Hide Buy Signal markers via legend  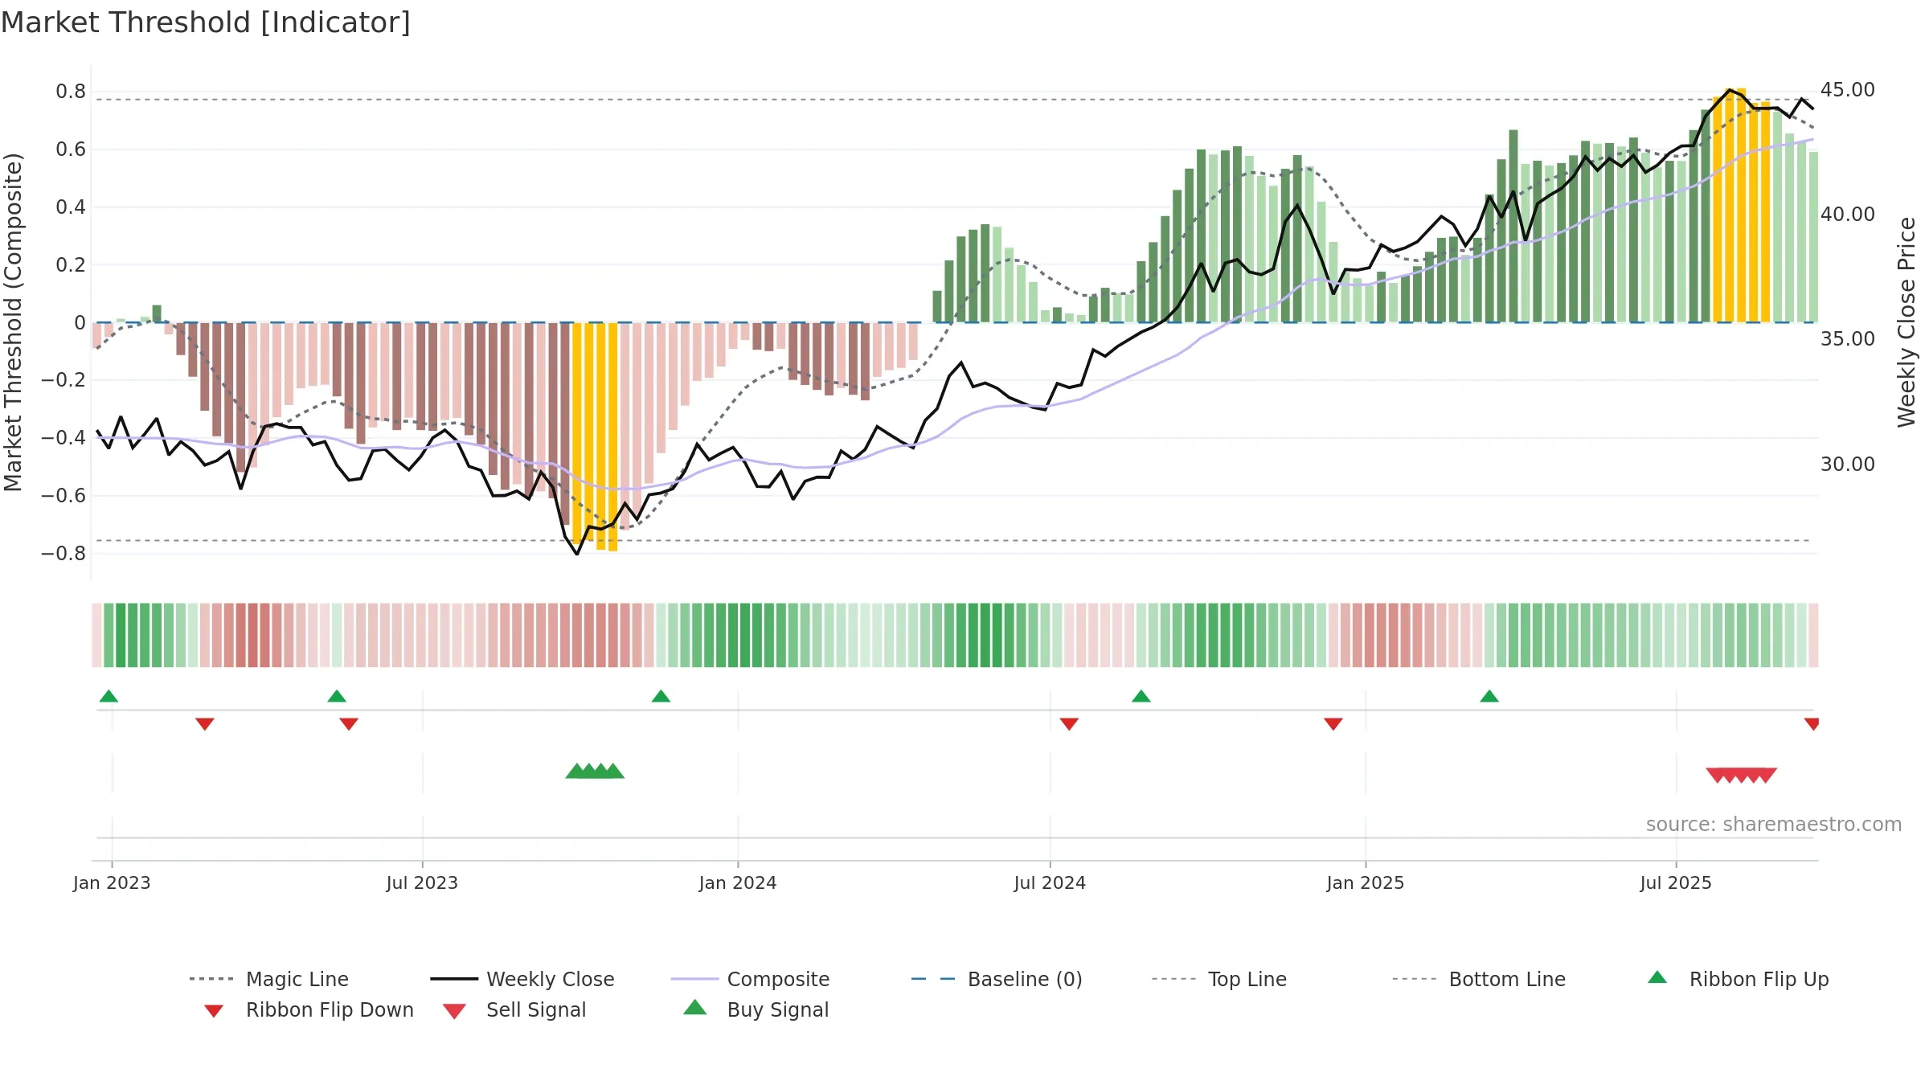pyautogui.click(x=756, y=1009)
